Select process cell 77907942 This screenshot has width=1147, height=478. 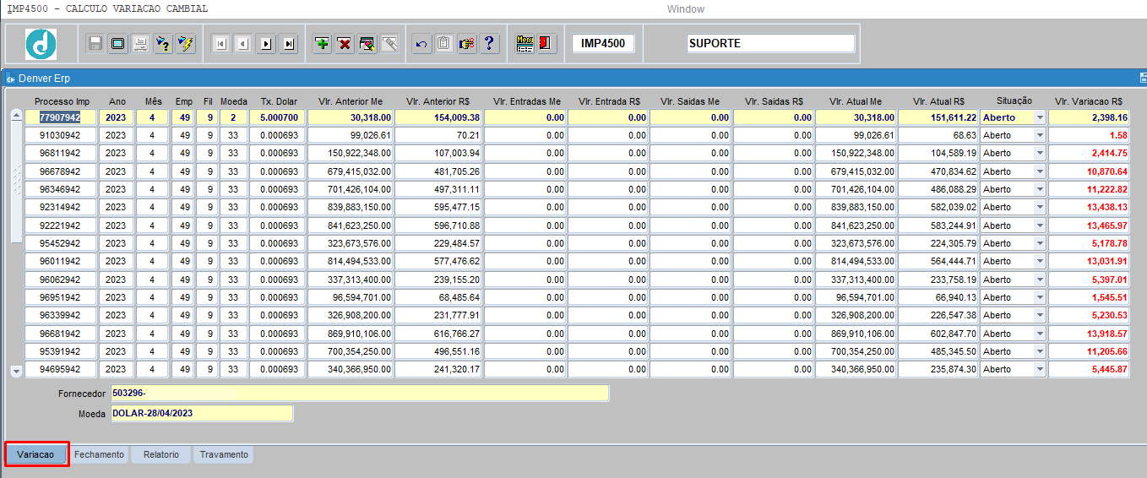tap(60, 117)
